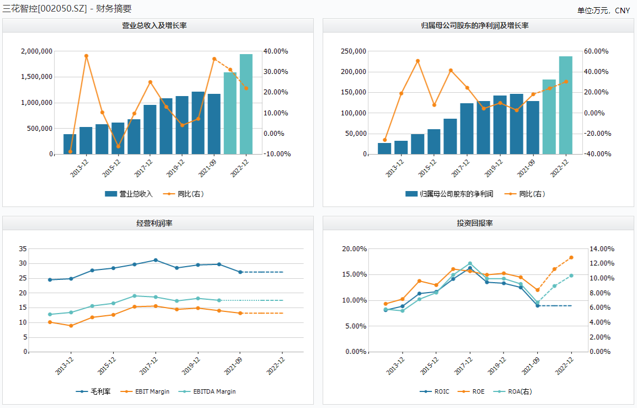
Task: Click the 20.00% left axis label in 投资回报率
Action: pos(354,249)
